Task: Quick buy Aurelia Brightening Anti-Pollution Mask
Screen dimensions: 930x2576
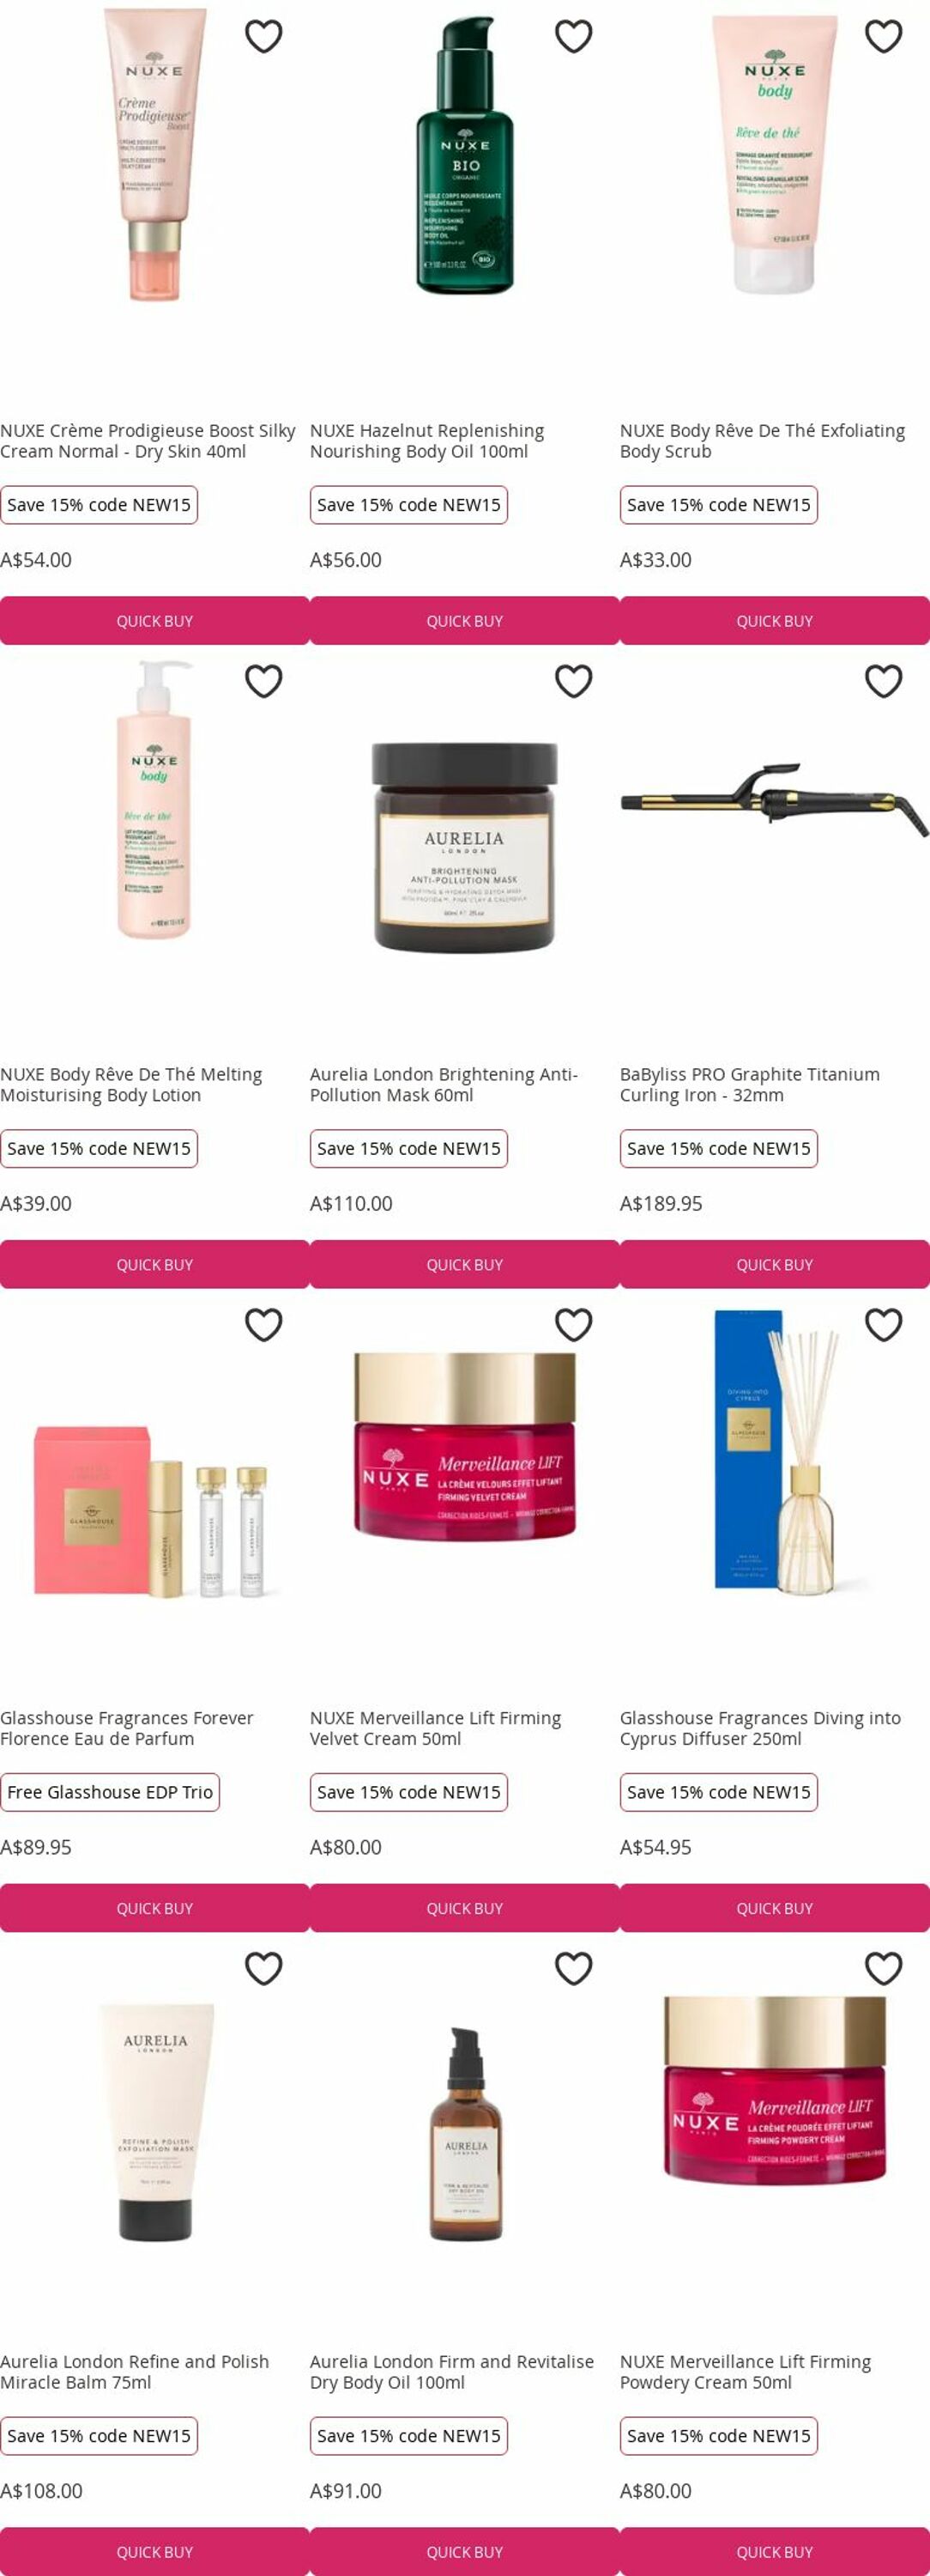Action: [x=464, y=1265]
